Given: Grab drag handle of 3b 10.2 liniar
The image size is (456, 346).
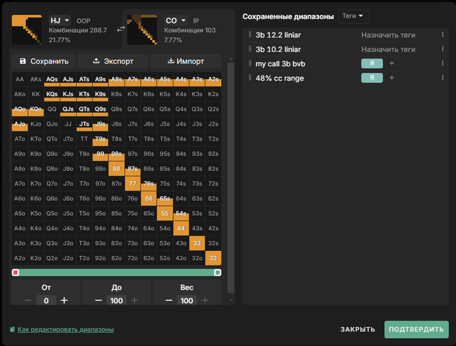Looking at the screenshot, I should click(x=249, y=49).
